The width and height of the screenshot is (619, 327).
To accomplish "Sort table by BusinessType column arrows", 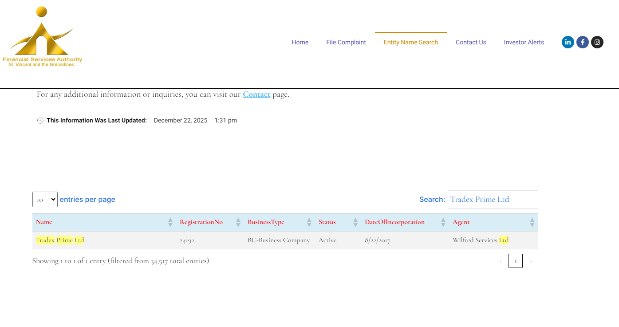I will coord(309,222).
